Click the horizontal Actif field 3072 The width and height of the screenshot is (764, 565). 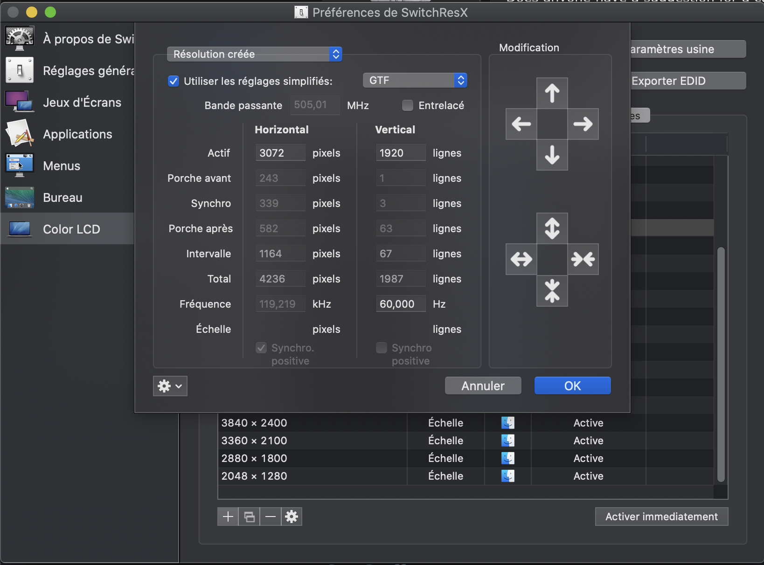click(x=281, y=153)
